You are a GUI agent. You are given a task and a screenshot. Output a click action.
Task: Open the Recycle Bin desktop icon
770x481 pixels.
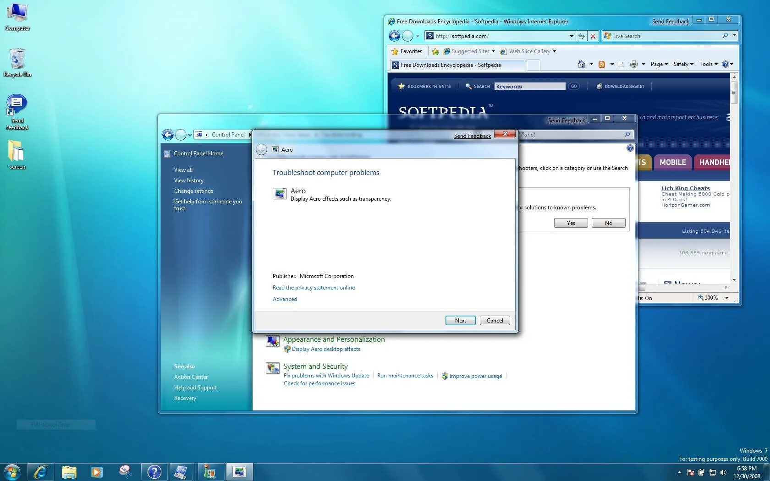(17, 62)
